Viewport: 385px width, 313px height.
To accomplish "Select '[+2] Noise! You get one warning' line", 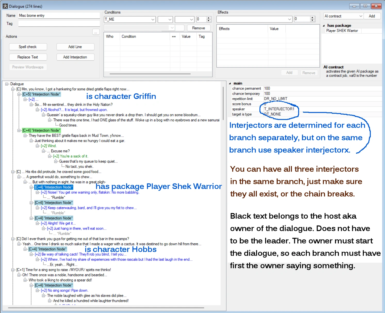I will 90,192.
